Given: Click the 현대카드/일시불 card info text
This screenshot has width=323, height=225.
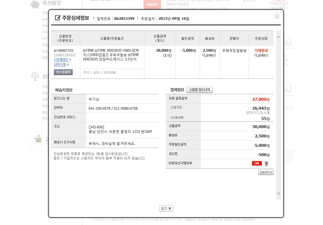Looking at the screenshot, I should click(258, 113).
